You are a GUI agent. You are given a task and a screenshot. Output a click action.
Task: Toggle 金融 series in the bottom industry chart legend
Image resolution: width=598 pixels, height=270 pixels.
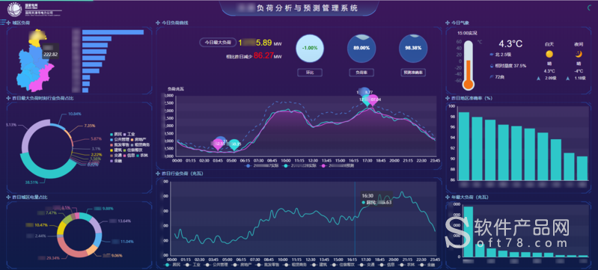point(427,264)
